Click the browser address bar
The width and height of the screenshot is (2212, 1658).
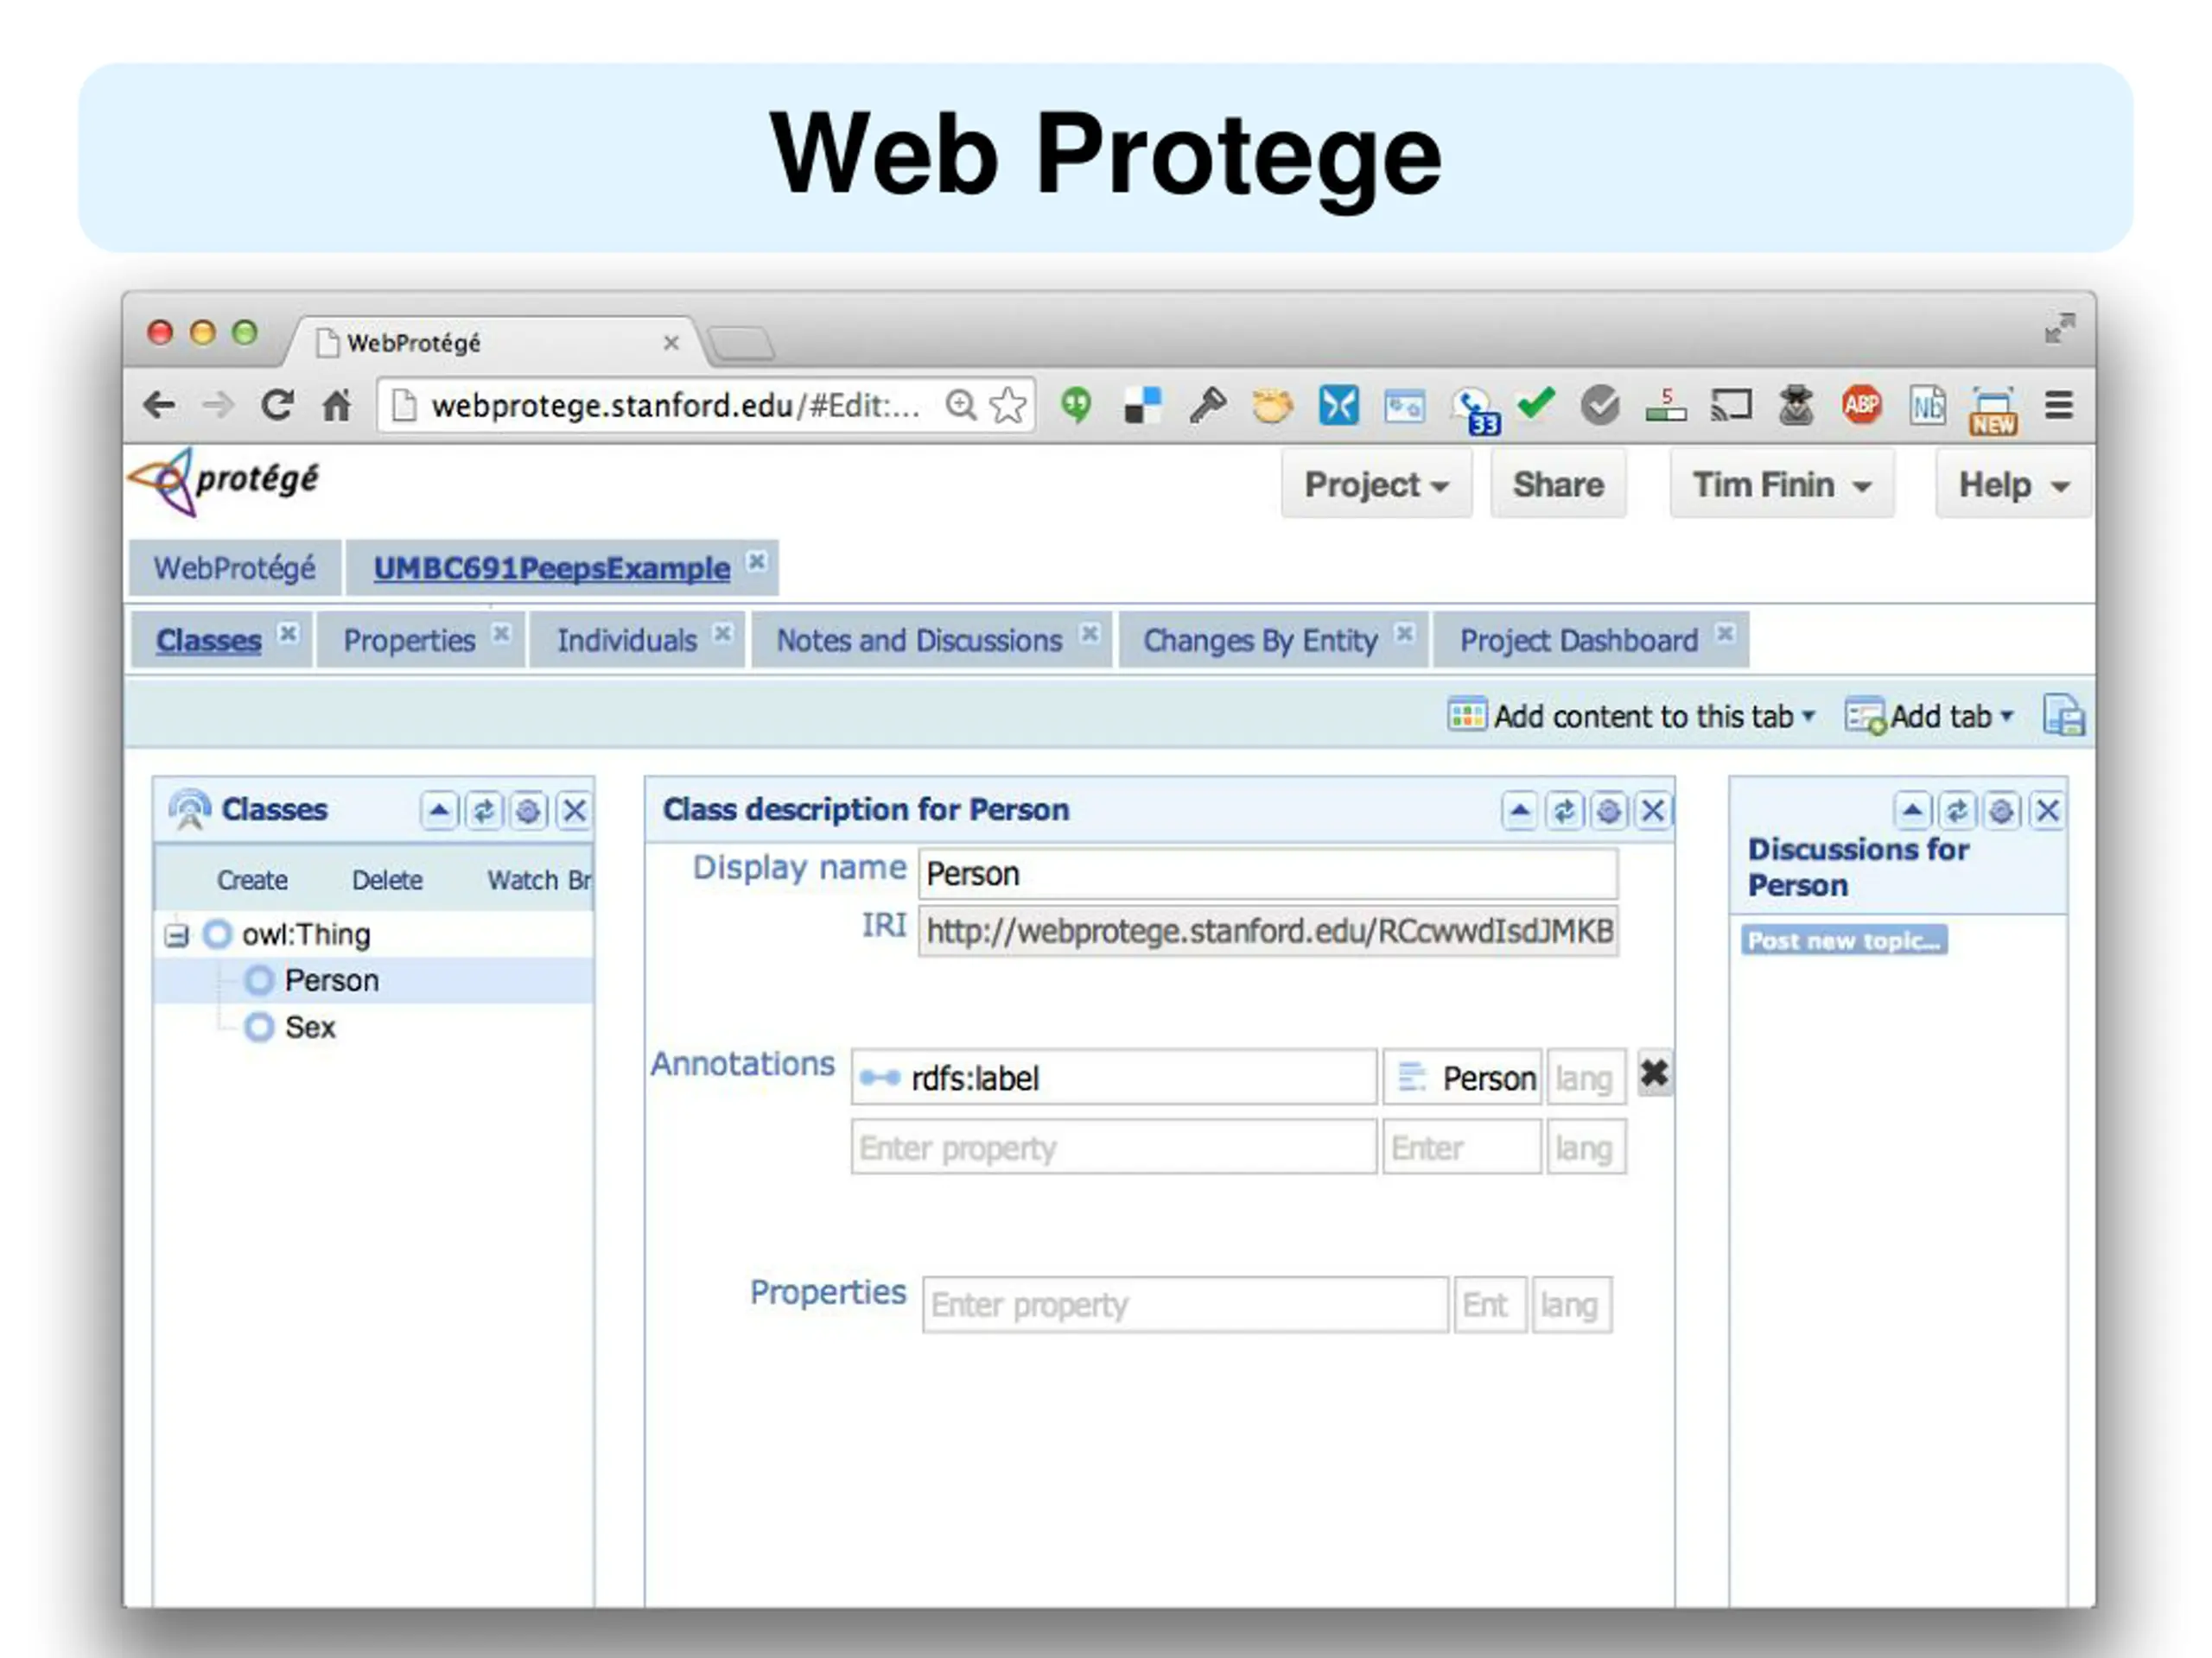click(676, 406)
